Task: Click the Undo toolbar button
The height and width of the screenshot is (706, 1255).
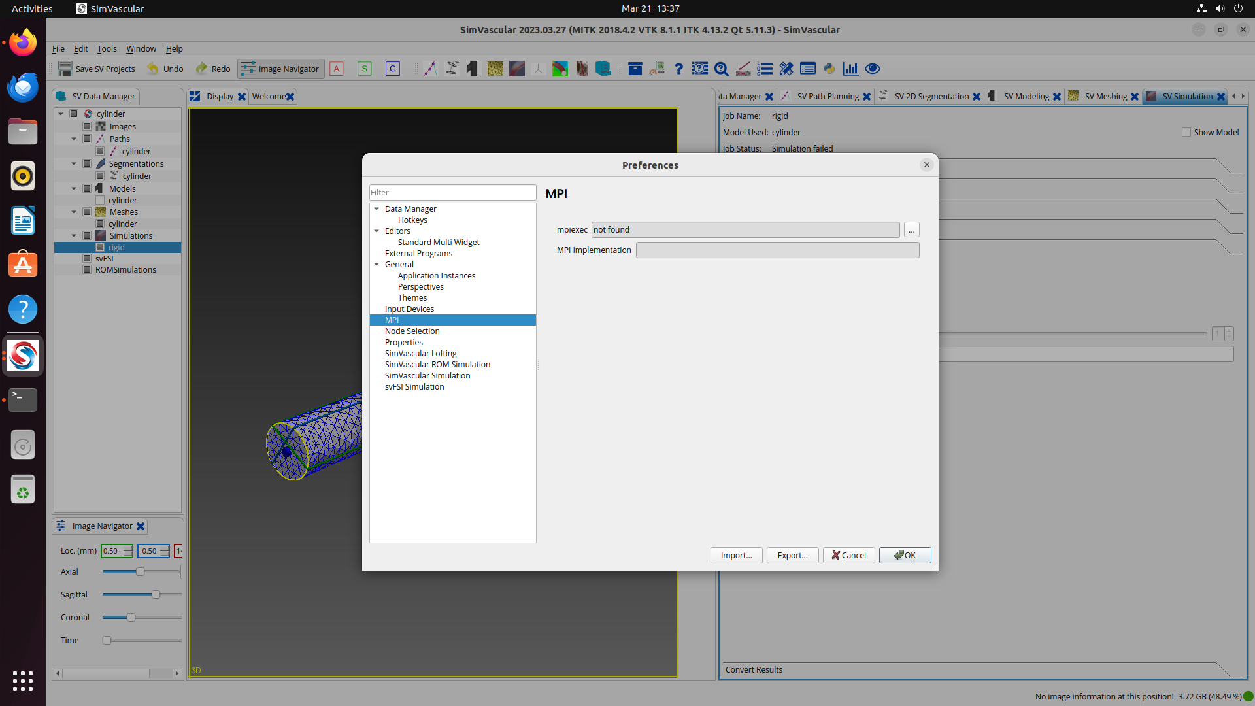Action: (165, 69)
